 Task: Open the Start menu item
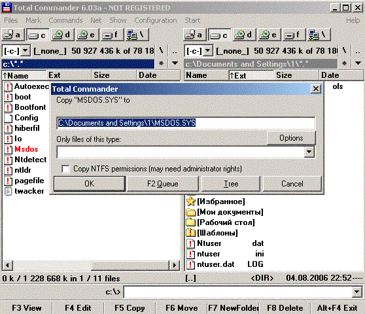pos(192,20)
